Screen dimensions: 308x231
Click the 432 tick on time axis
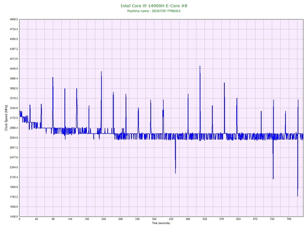pyautogui.click(x=171, y=219)
